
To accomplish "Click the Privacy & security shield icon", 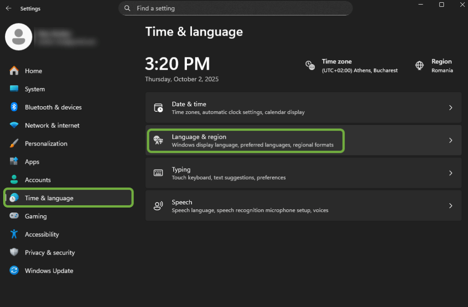I will click(x=14, y=253).
